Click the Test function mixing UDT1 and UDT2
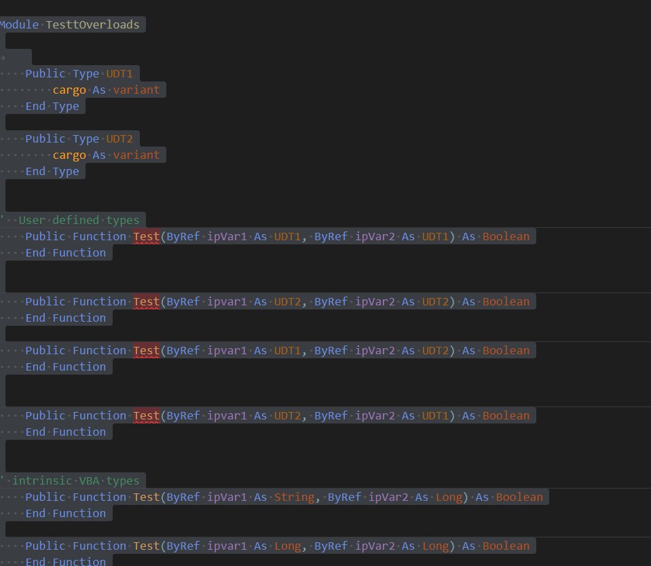This screenshot has height=566, width=651. point(146,350)
